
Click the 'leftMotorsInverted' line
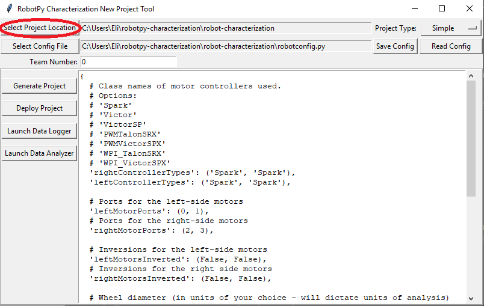pyautogui.click(x=178, y=259)
